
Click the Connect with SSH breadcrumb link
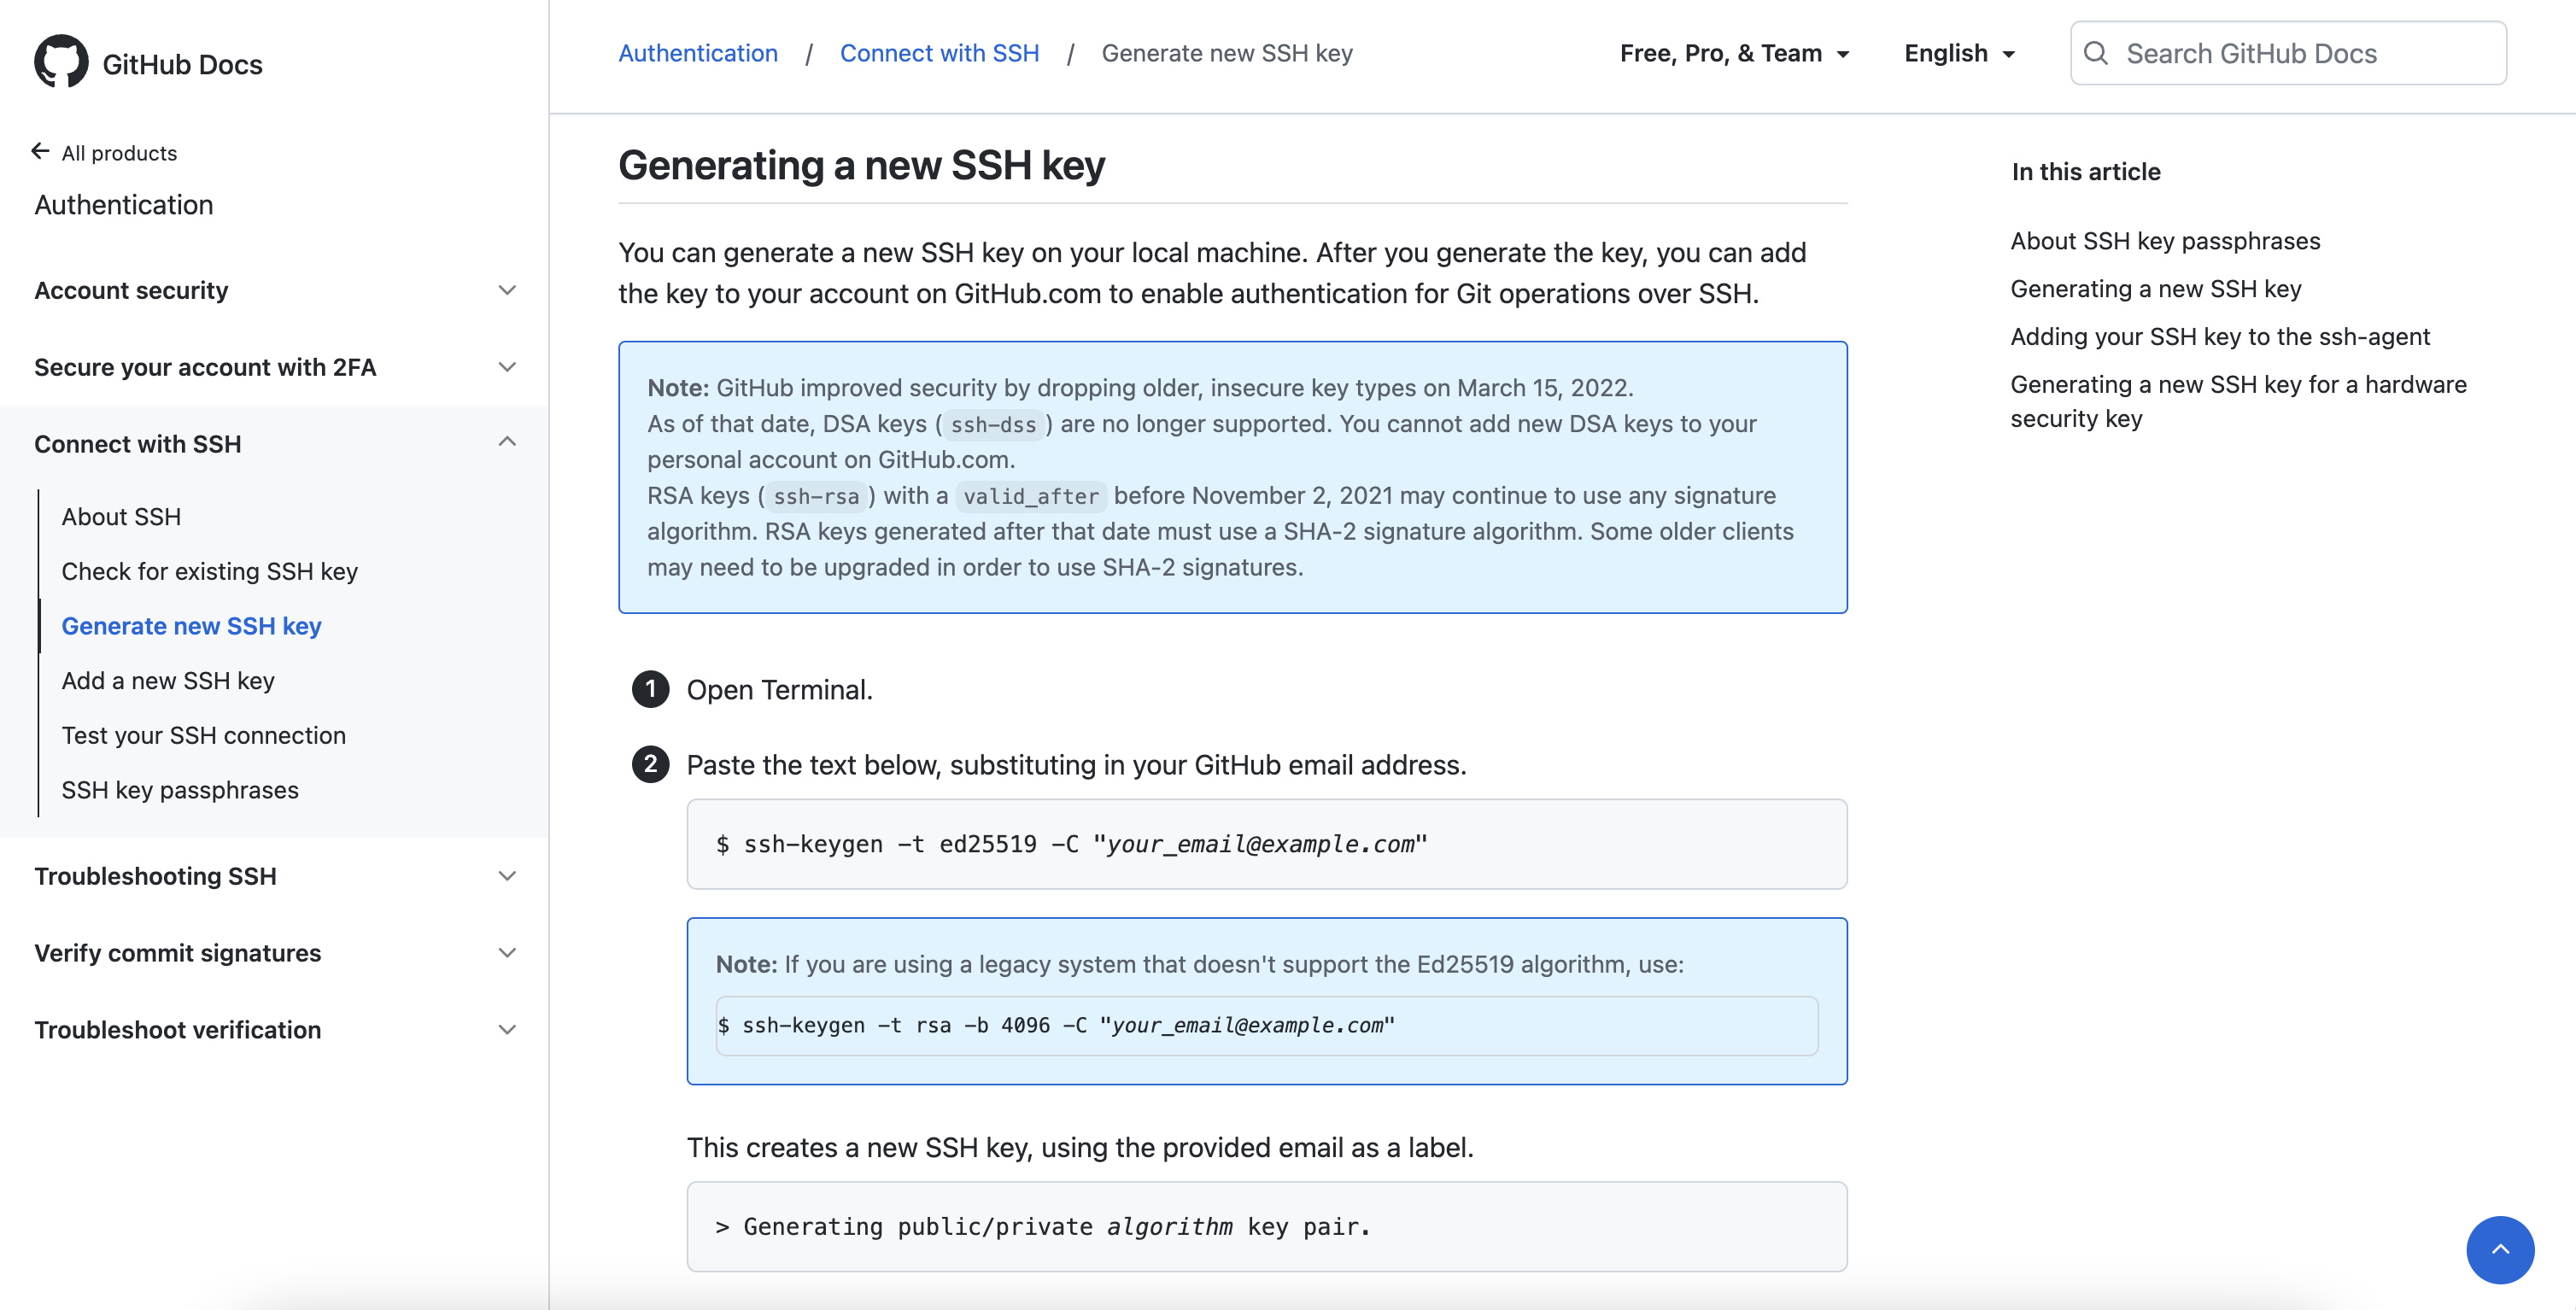coord(939,54)
